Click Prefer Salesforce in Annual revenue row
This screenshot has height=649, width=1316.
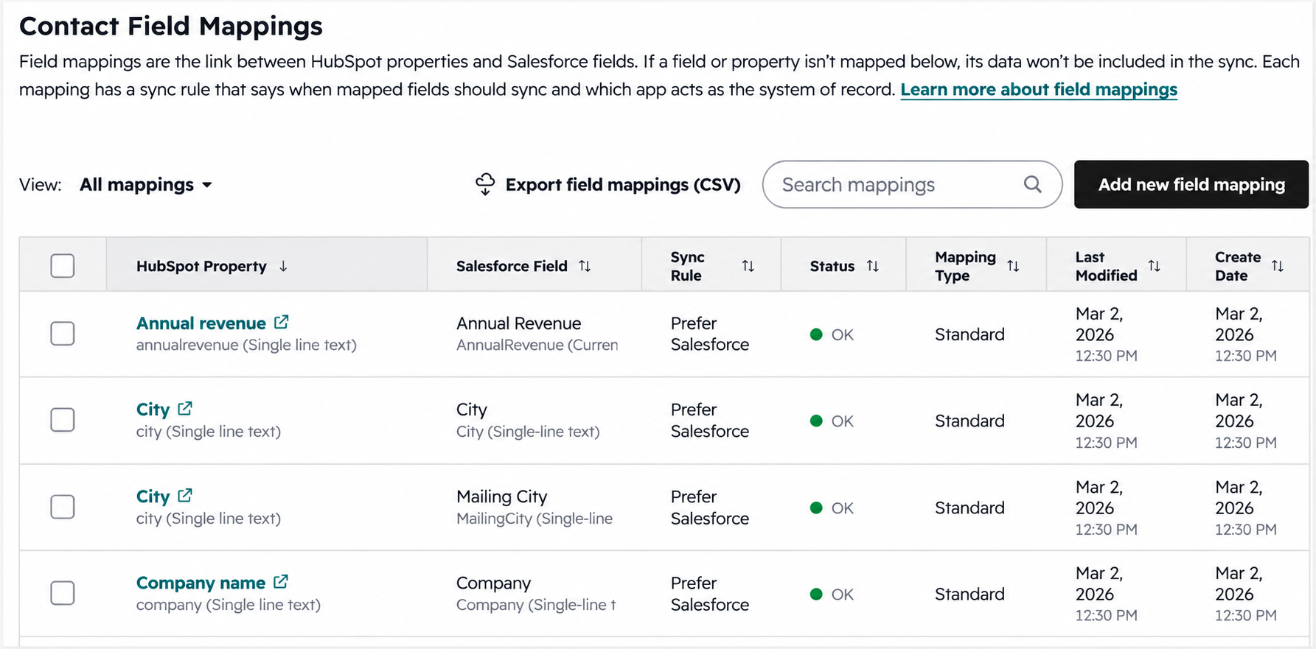(709, 334)
